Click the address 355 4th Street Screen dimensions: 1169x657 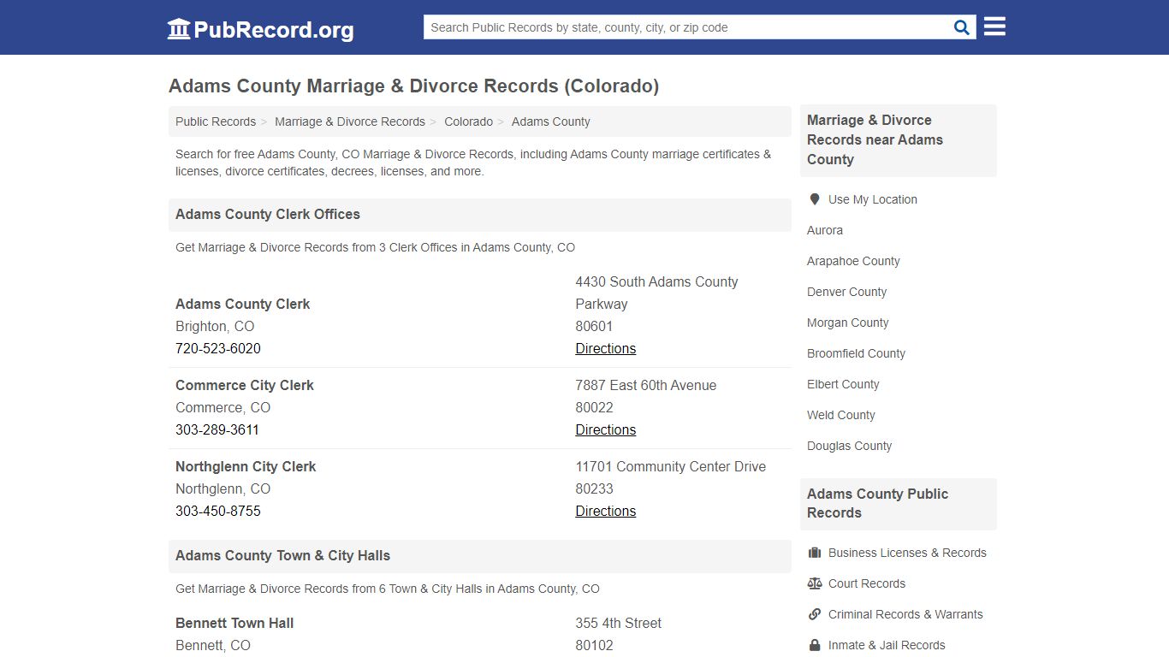(x=619, y=623)
